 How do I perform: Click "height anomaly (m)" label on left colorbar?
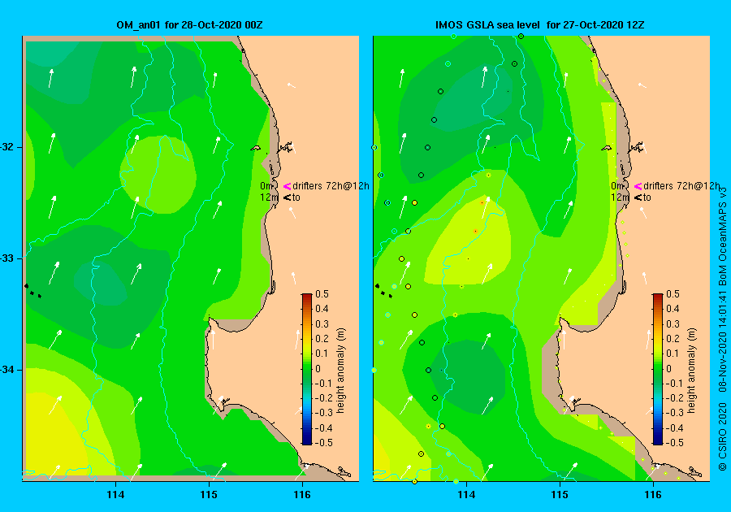(x=341, y=371)
